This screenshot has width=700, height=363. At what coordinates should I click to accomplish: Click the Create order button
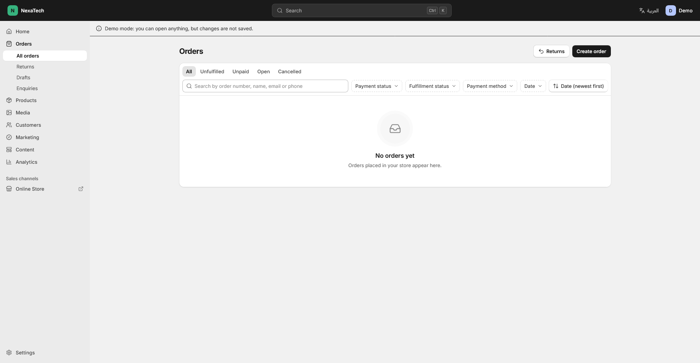click(x=591, y=51)
